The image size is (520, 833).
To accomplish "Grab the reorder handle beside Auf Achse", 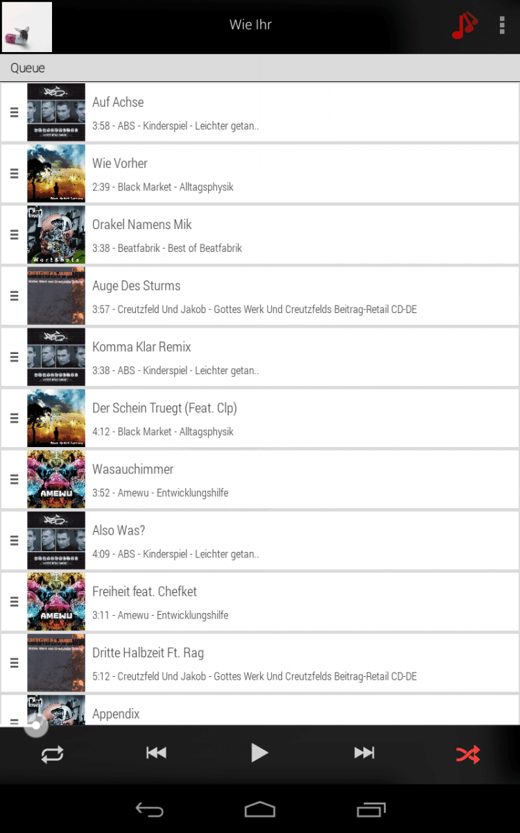I will point(14,112).
